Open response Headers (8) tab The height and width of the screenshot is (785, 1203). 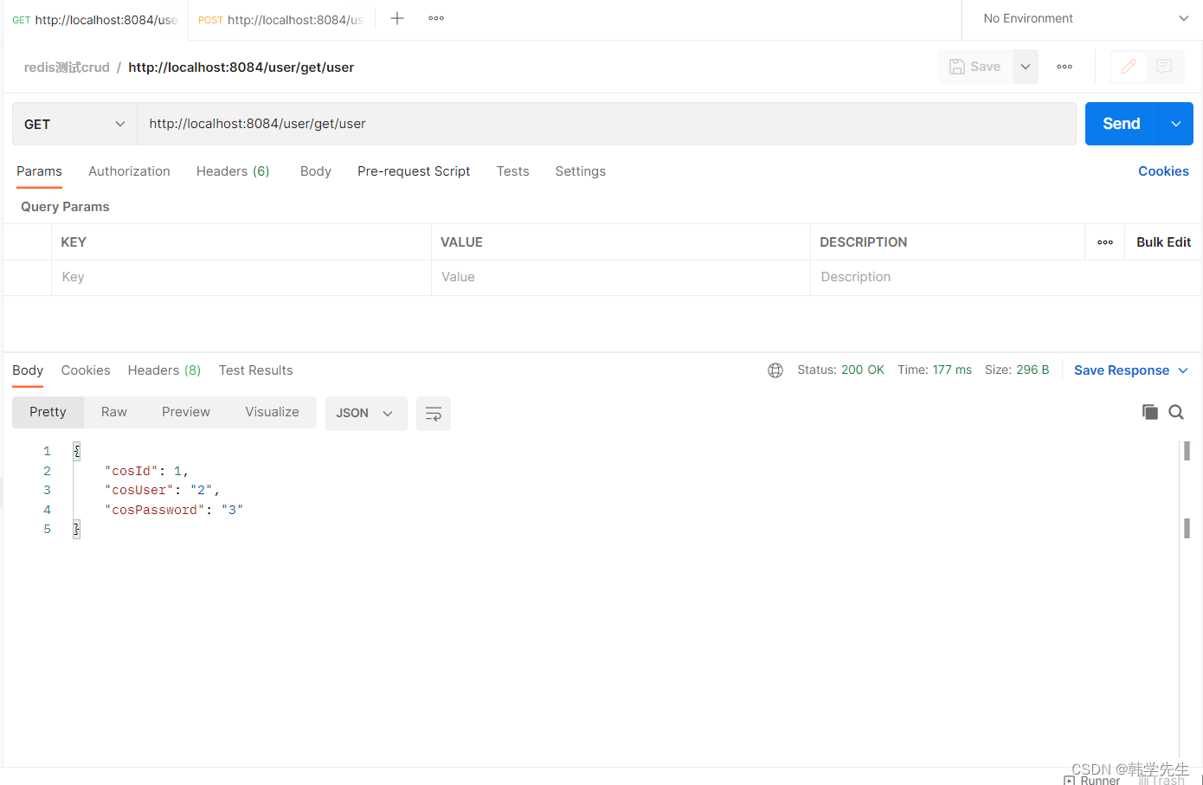pos(164,370)
